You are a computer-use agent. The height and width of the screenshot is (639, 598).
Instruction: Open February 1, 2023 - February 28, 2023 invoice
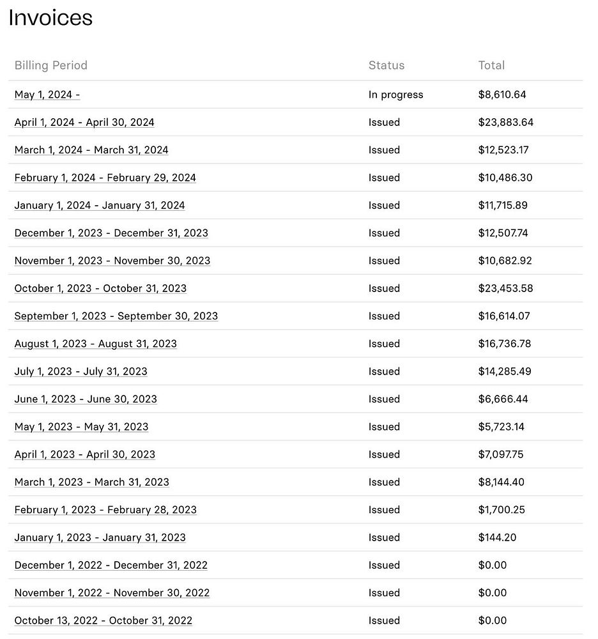click(x=105, y=510)
